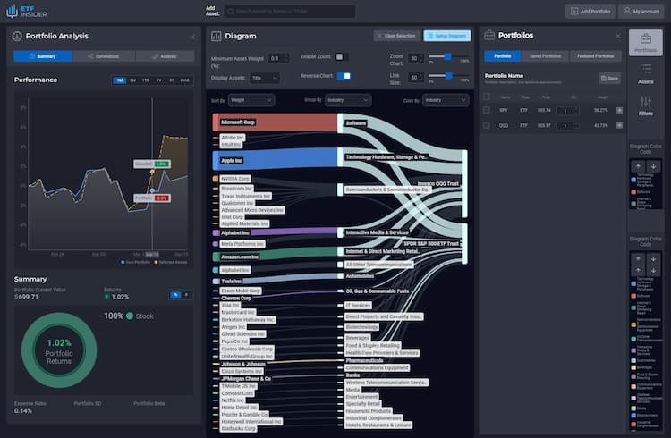Image resolution: width=671 pixels, height=438 pixels.
Task: Check the QQQ row checkbox
Action: pyautogui.click(x=486, y=125)
